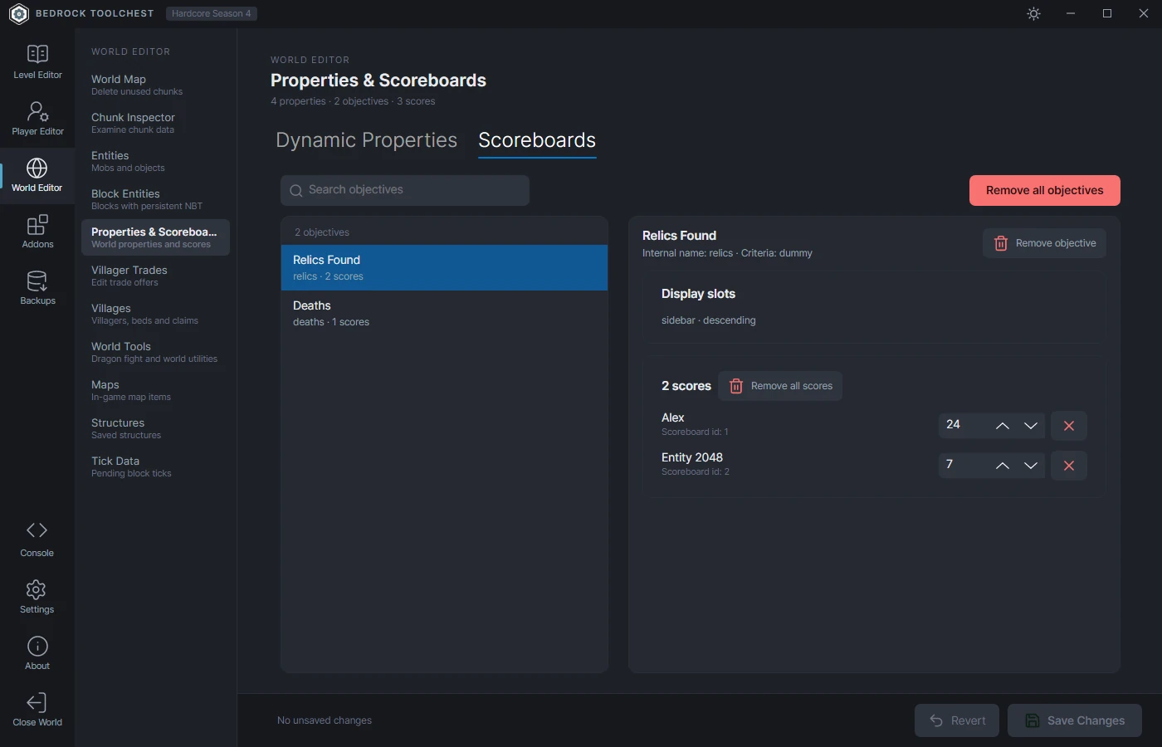Open World Tools in the sidebar
The height and width of the screenshot is (747, 1162).
pyautogui.click(x=155, y=352)
